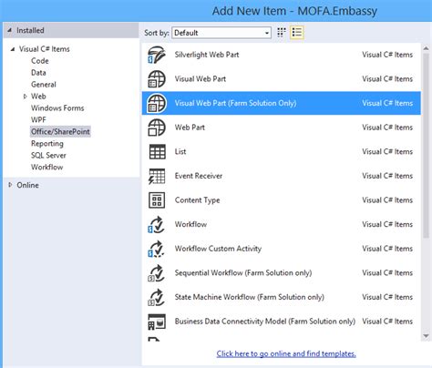Click the Content Type template icon
This screenshot has height=368, width=432.
click(x=157, y=200)
